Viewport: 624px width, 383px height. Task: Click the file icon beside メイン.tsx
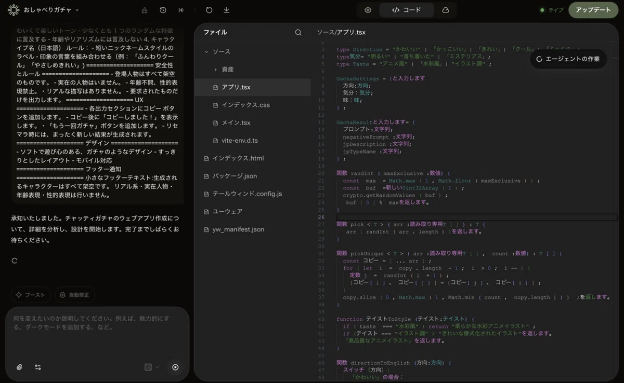[x=216, y=123]
